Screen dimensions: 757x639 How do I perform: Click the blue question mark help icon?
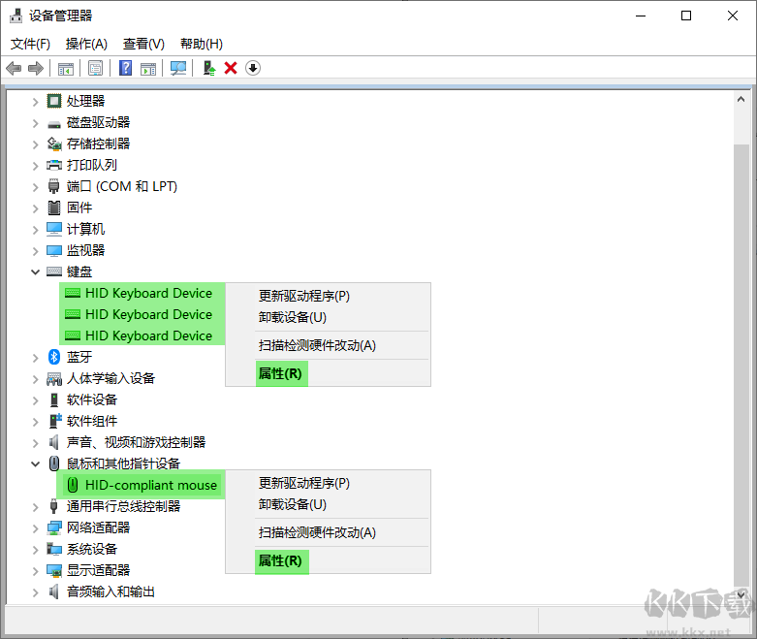(x=125, y=68)
